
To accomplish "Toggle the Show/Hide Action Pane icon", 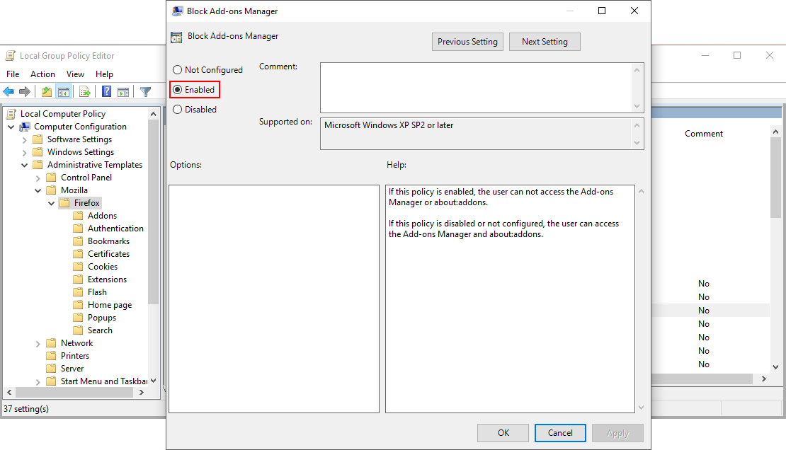I will tap(123, 92).
